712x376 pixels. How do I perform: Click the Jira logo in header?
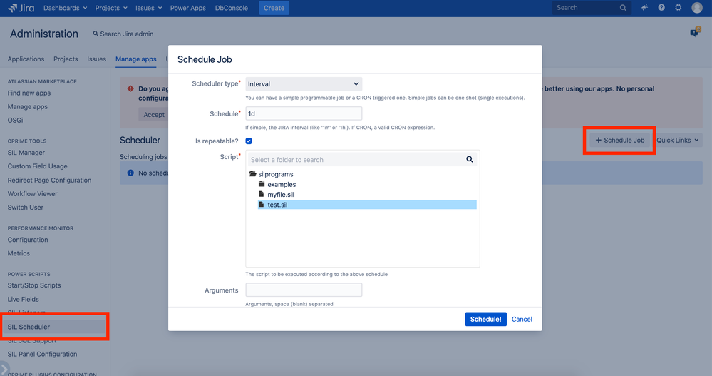pos(21,8)
